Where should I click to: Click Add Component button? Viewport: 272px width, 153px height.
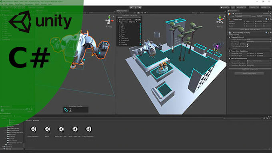coord(249,74)
